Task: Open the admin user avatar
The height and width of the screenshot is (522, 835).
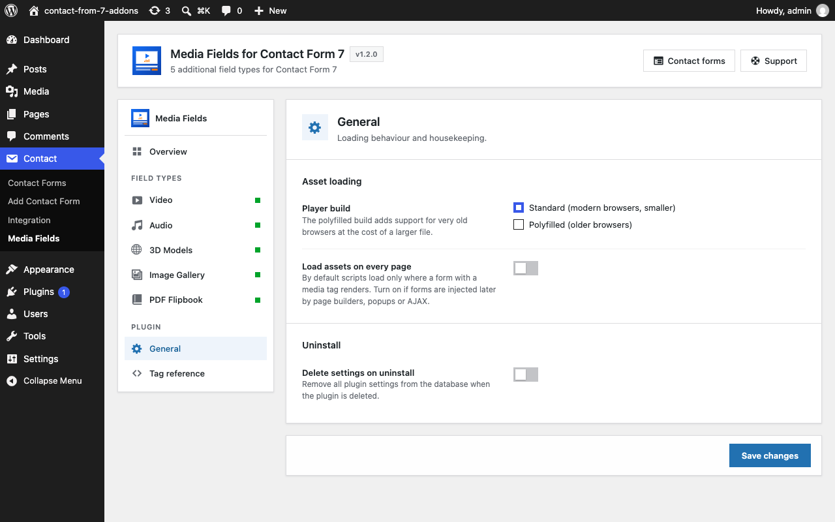Action: (x=822, y=10)
